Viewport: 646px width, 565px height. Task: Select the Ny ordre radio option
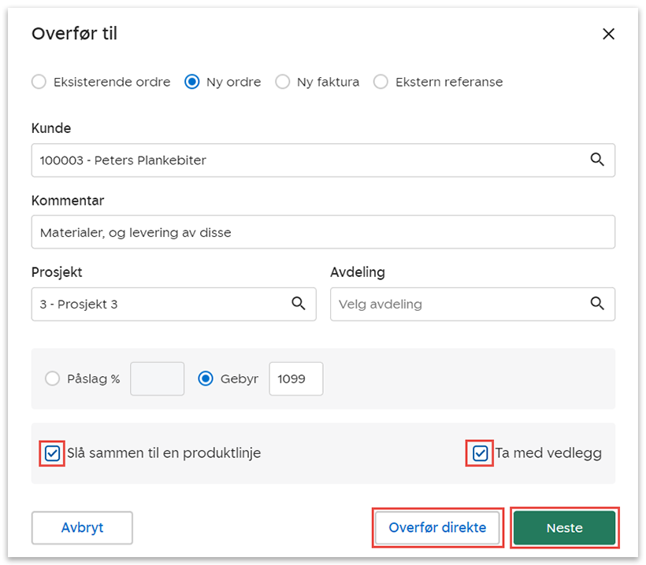pos(191,82)
